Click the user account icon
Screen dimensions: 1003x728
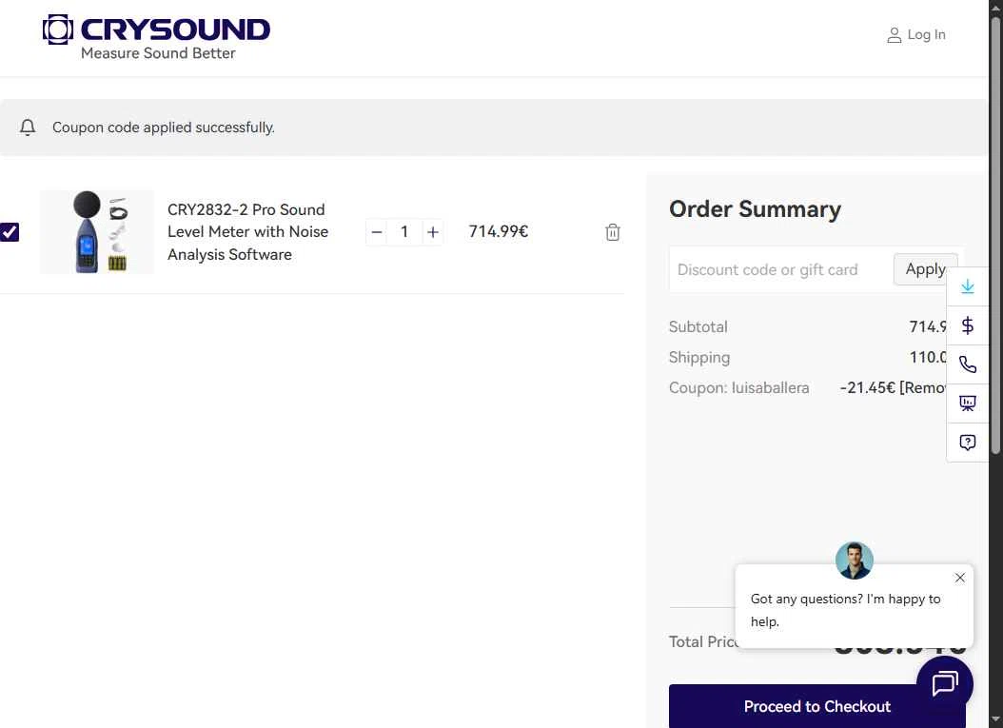(894, 35)
